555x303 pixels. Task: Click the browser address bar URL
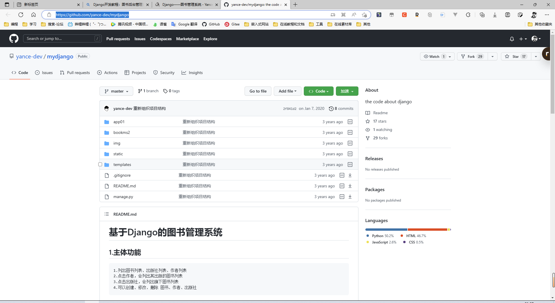pos(92,15)
